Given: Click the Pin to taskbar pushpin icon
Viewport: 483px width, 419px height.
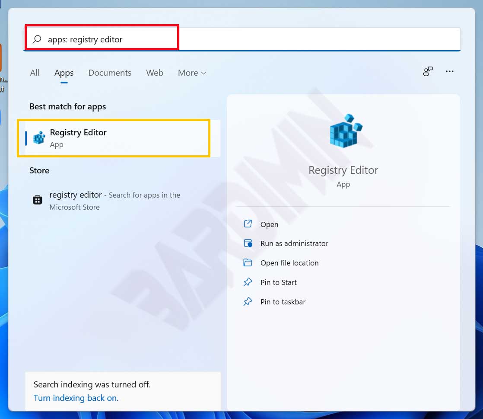Looking at the screenshot, I should [x=248, y=301].
